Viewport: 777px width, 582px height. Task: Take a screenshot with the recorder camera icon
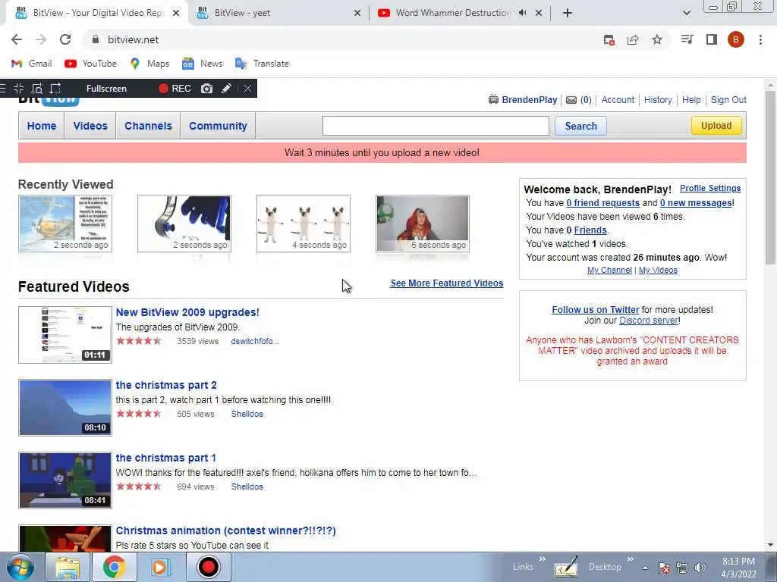tap(206, 89)
